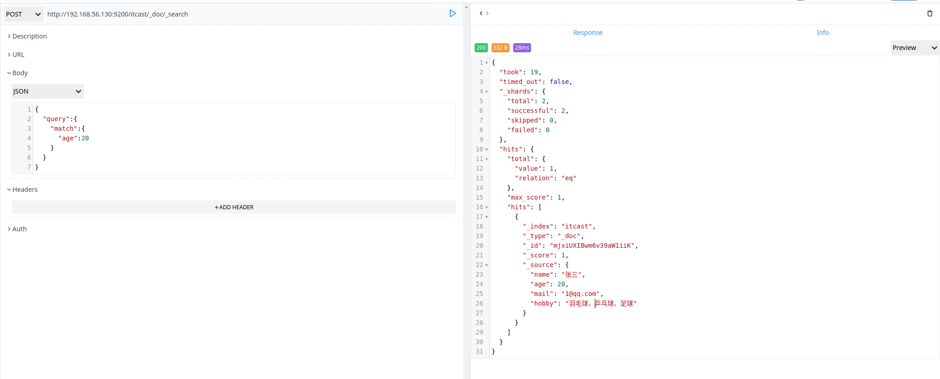Open the JSON body type dropdown

48,91
